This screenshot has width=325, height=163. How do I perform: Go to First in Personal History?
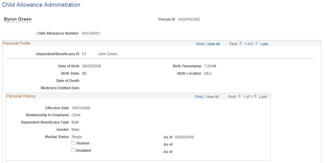coord(232,97)
